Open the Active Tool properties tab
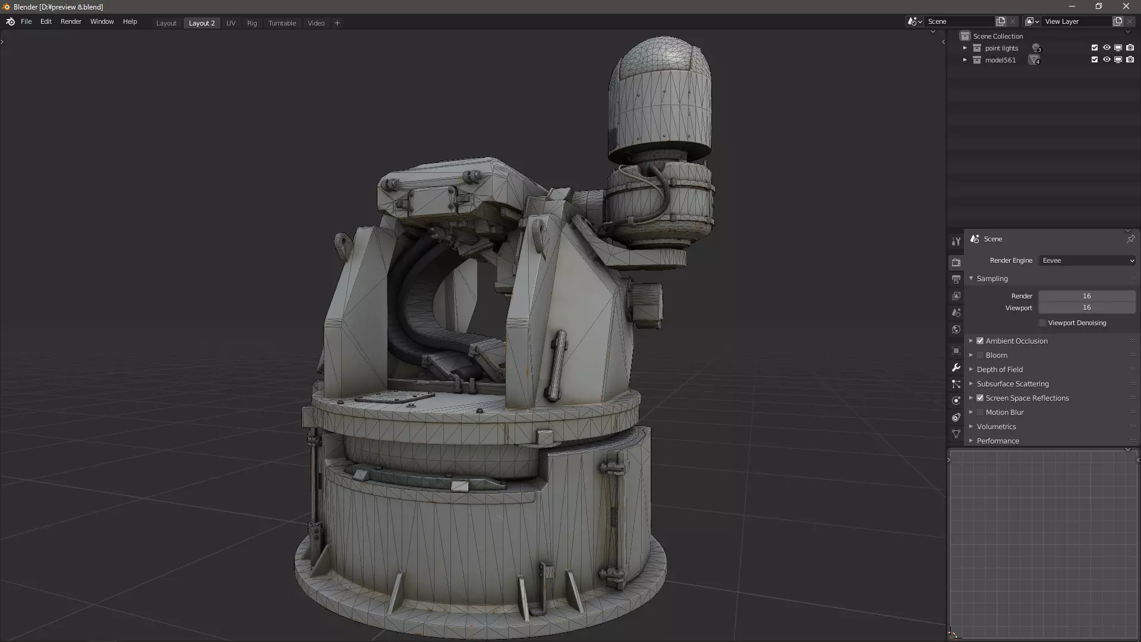This screenshot has height=642, width=1141. coord(956,241)
